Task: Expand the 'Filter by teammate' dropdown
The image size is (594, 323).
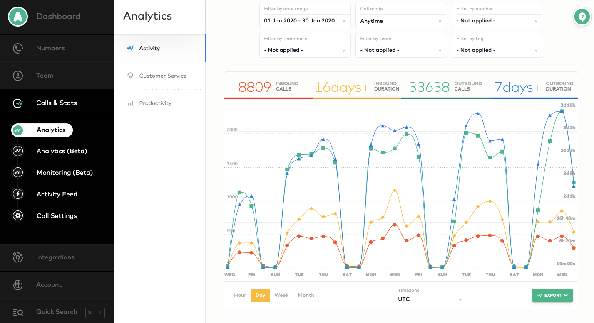Action: point(305,50)
